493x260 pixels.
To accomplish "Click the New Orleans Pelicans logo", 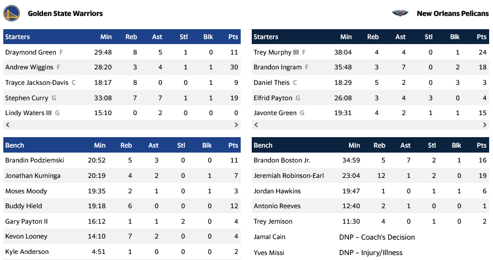I will (x=400, y=13).
